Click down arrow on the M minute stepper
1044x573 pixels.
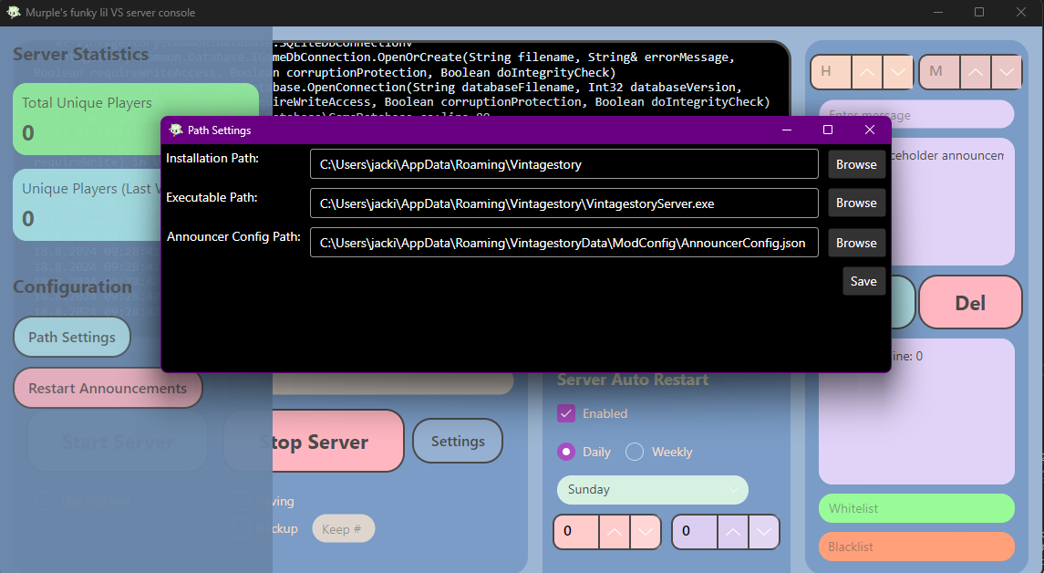click(1007, 72)
